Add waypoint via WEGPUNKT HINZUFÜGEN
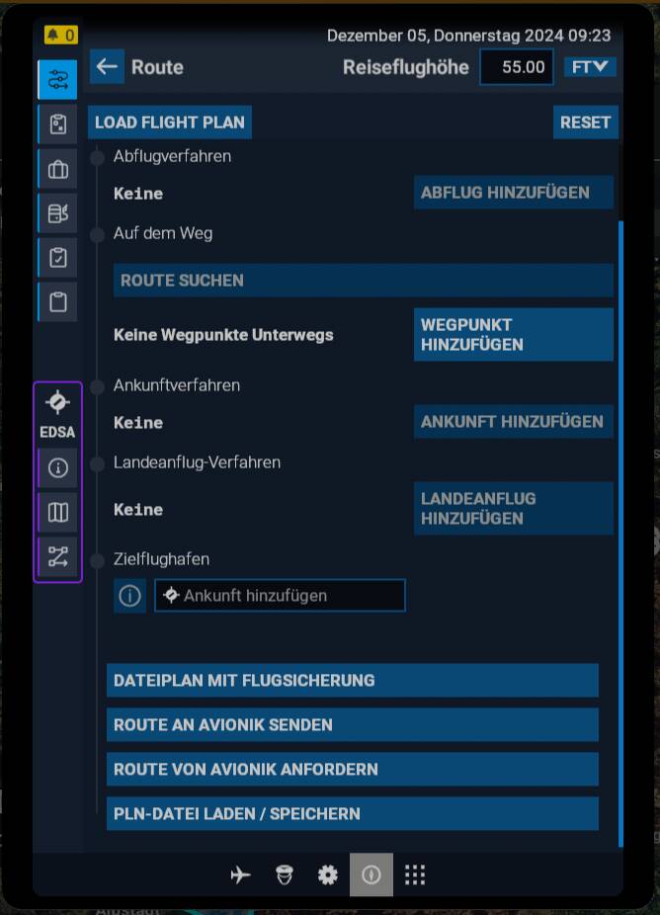 [514, 335]
